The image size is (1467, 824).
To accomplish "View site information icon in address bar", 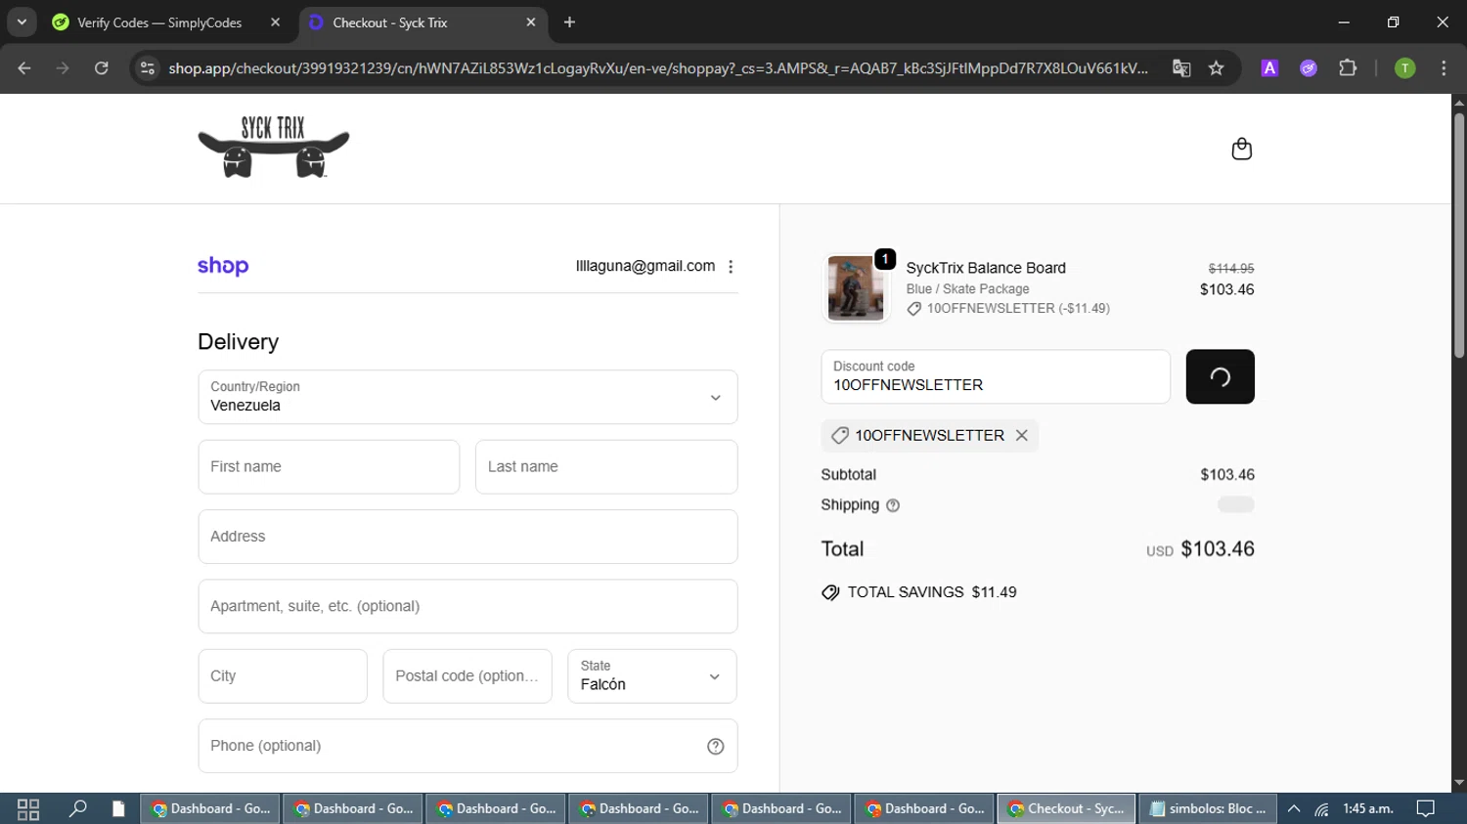I will click(148, 67).
